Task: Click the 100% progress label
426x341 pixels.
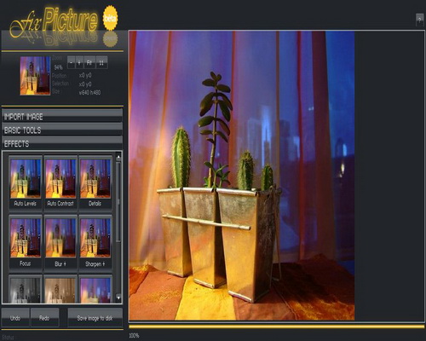Action: tap(134, 336)
